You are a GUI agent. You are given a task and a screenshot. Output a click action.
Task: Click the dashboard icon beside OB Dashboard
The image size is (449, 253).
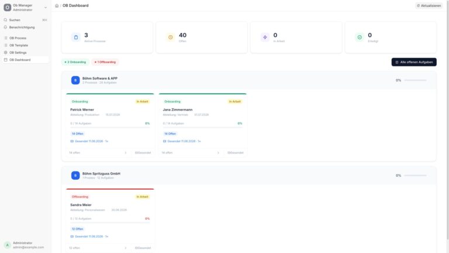[5, 60]
